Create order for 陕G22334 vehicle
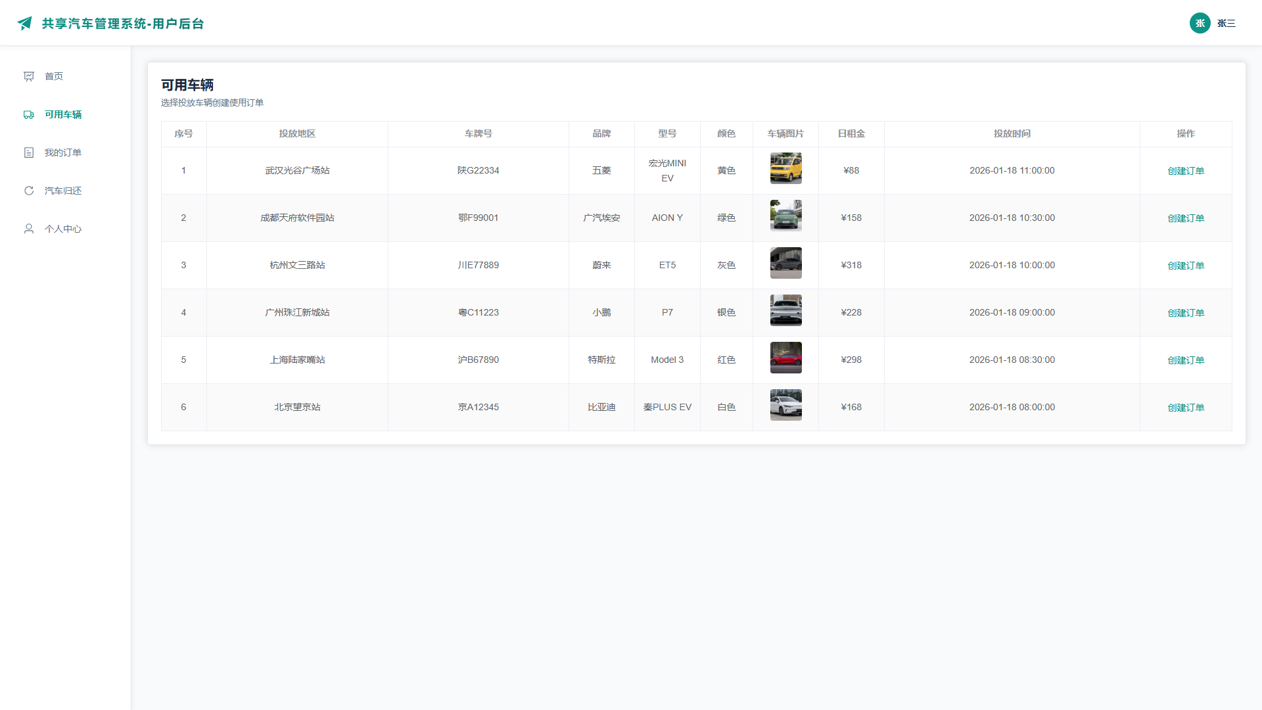This screenshot has width=1262, height=710. pyautogui.click(x=1186, y=171)
